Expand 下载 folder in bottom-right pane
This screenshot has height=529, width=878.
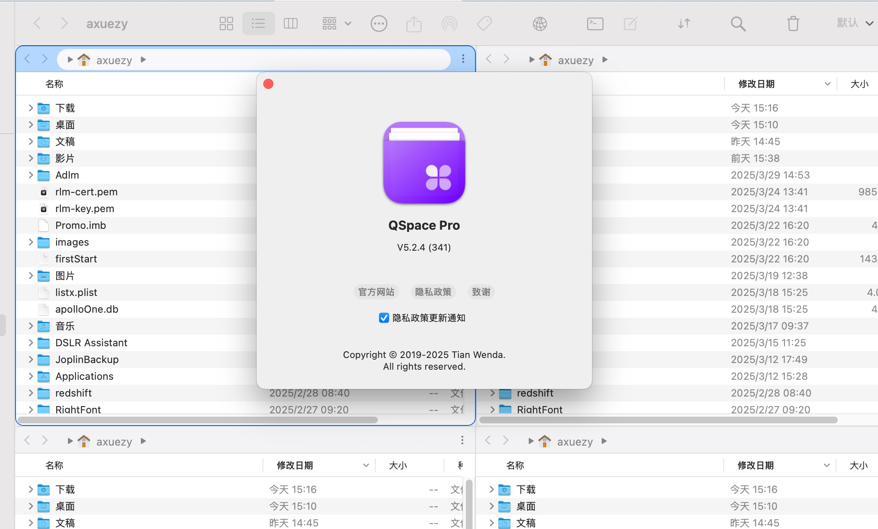pos(491,489)
